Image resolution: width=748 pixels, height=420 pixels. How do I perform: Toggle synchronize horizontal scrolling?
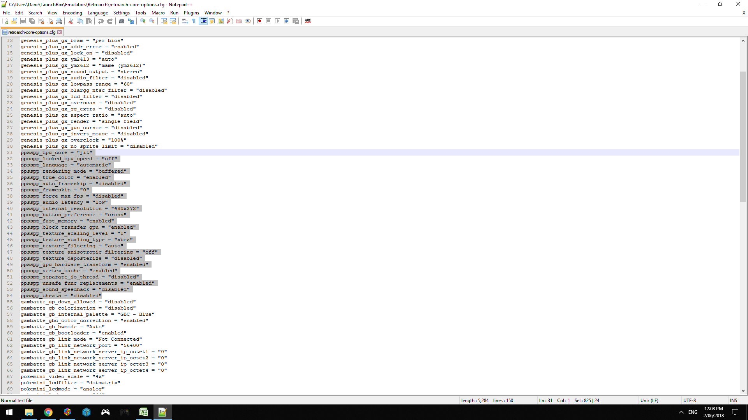173,21
